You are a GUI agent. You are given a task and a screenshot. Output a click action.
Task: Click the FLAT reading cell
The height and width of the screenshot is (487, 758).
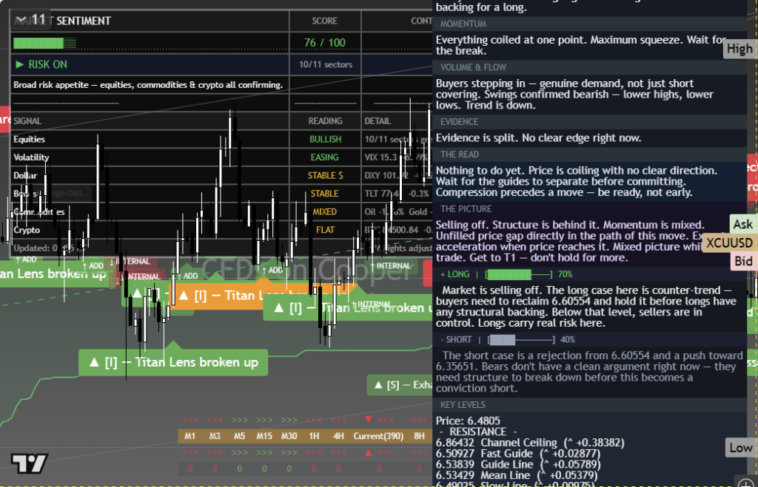pyautogui.click(x=326, y=230)
